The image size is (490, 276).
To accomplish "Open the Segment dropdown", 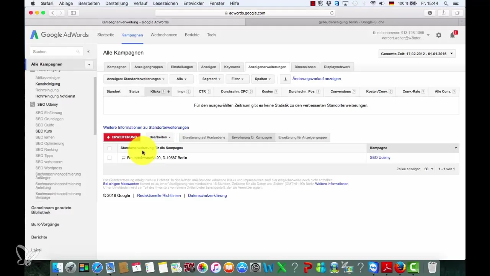I will pos(212,79).
